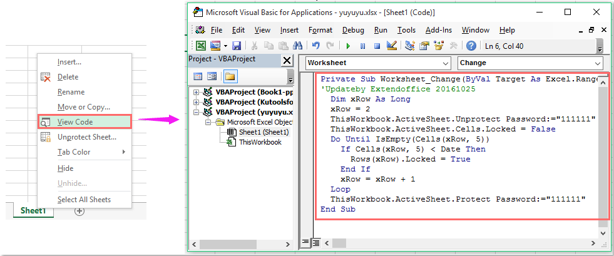Select ThisWorkbook in the project tree
The image size is (614, 256).
coord(259,142)
